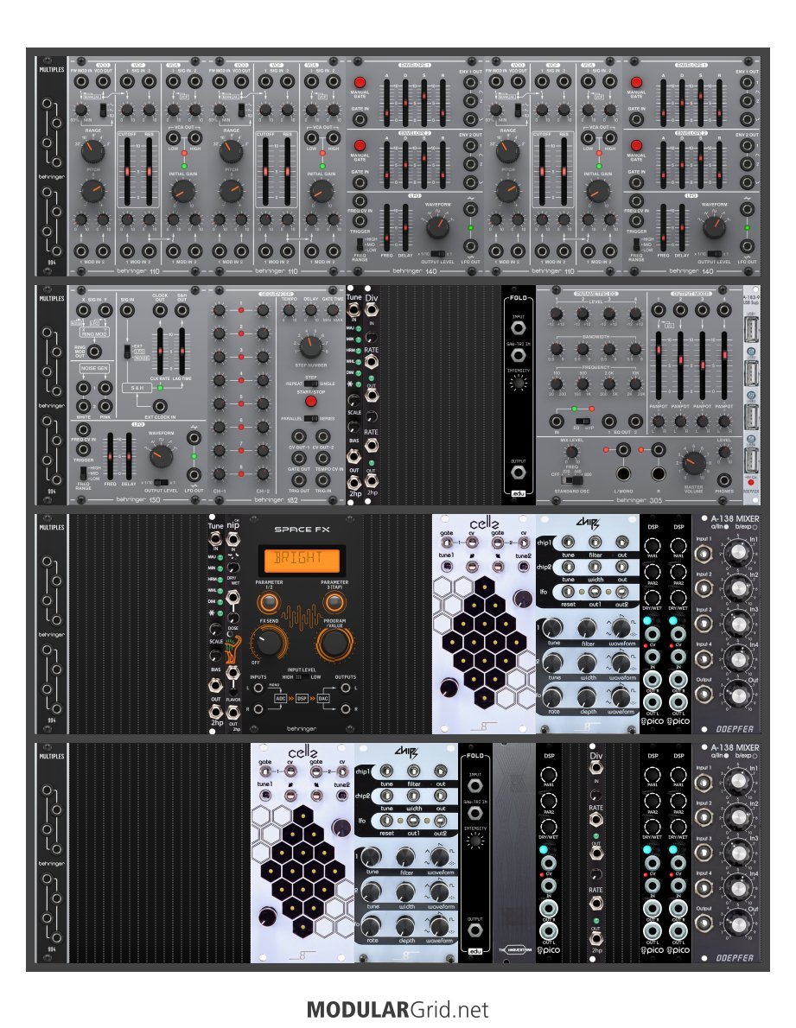Click the chip1 out jack on the third-row Chipz
The height and width of the screenshot is (1028, 796).
621,543
